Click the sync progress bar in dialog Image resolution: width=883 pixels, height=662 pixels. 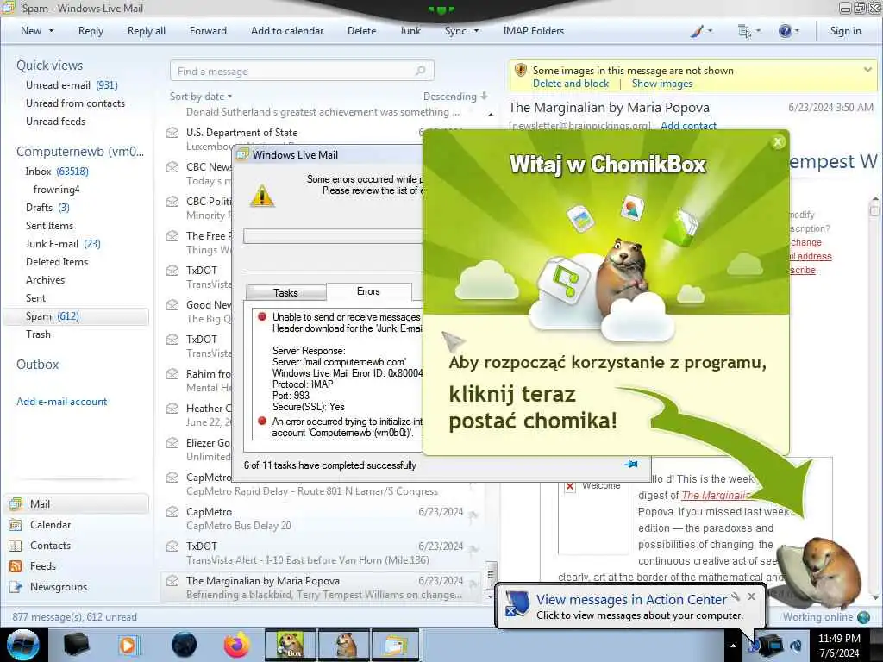click(x=333, y=236)
